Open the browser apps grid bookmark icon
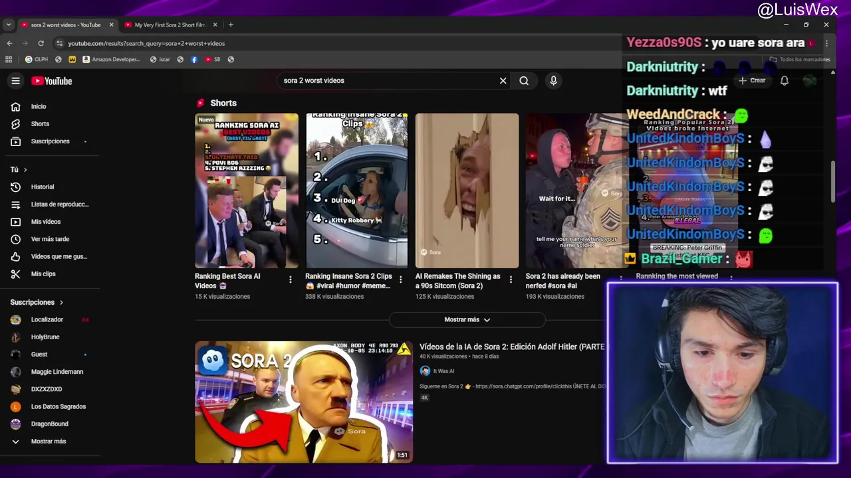Viewport: 851px width, 478px height. tap(9, 59)
